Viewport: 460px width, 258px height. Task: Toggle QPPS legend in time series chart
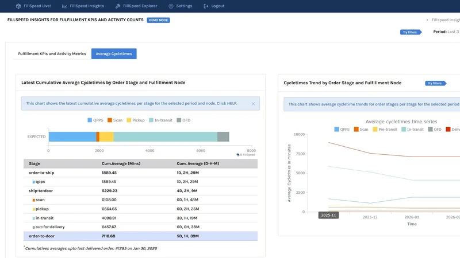tap(342, 130)
